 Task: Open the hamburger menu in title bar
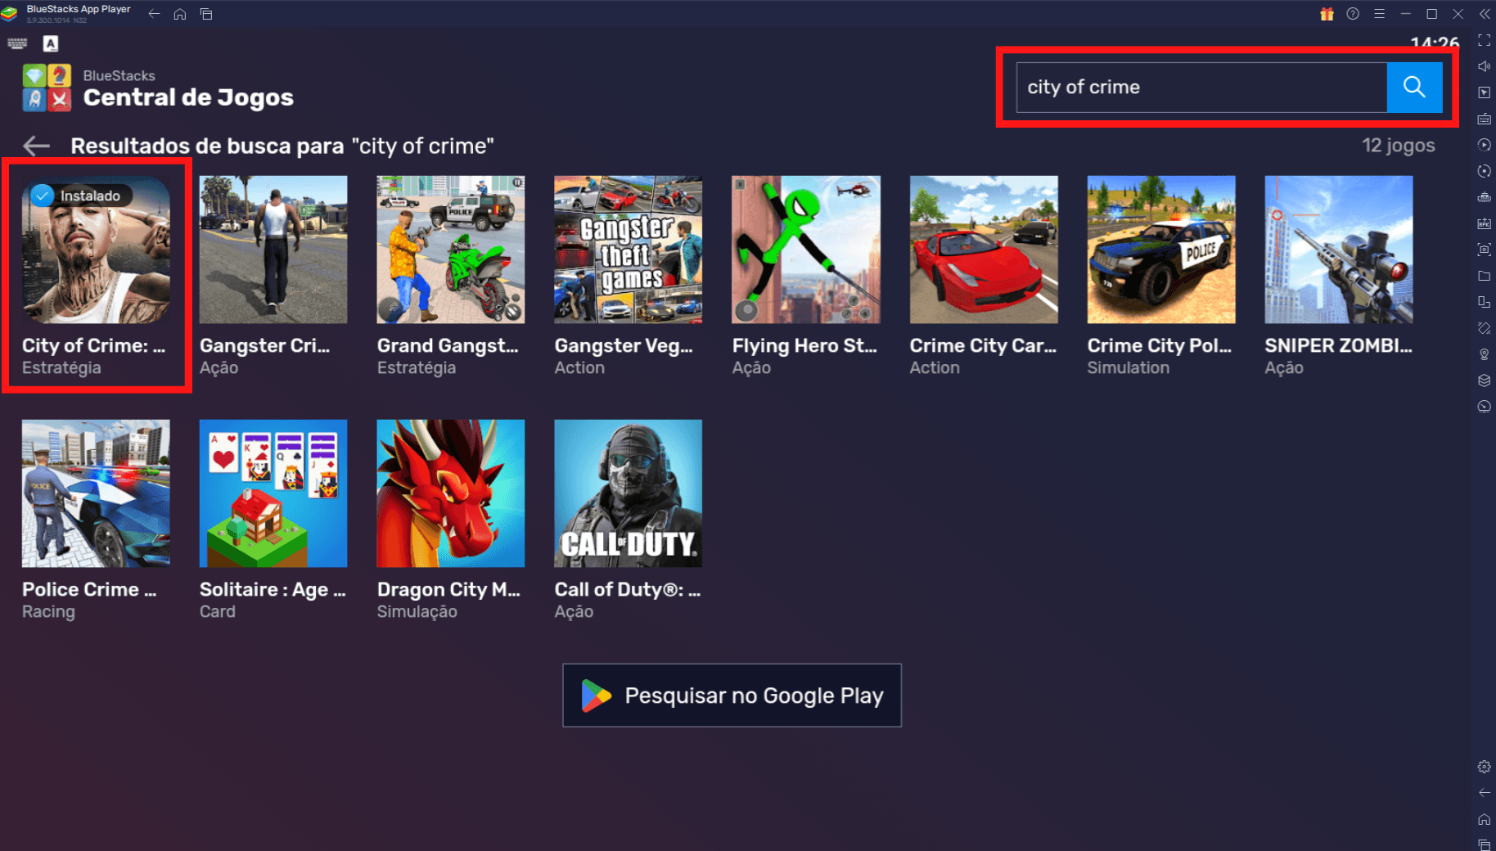(1379, 14)
